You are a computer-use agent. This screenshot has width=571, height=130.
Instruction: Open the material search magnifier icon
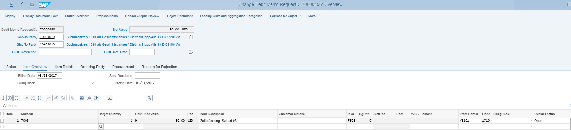[101, 127]
